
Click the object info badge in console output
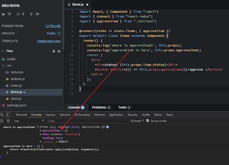point(107,127)
